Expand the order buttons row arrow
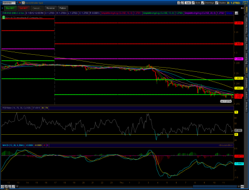 [x=3, y=8]
